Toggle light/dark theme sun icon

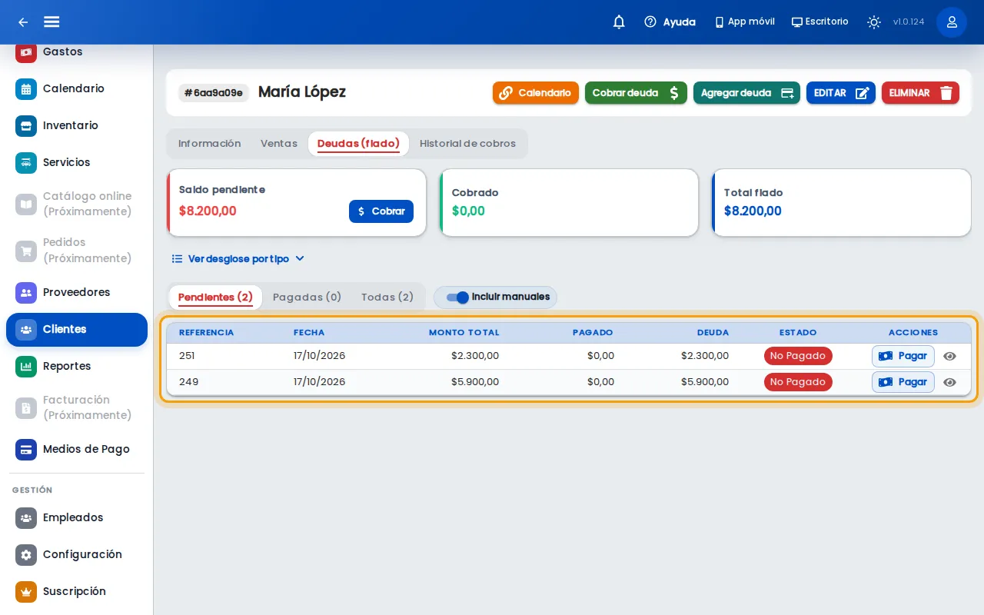[x=874, y=22]
